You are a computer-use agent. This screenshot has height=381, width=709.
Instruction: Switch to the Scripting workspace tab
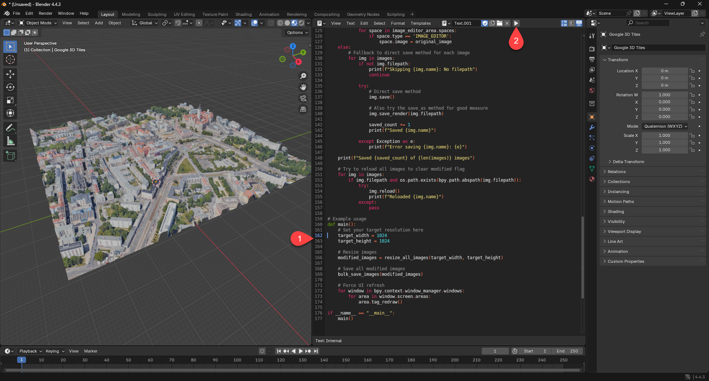click(396, 14)
